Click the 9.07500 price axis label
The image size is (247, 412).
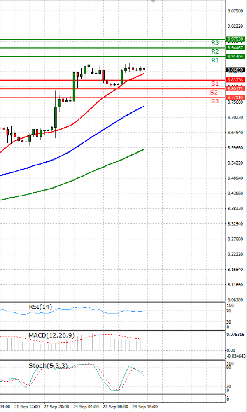[235, 11]
